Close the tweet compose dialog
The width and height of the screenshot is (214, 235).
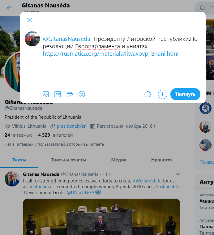click(x=29, y=20)
